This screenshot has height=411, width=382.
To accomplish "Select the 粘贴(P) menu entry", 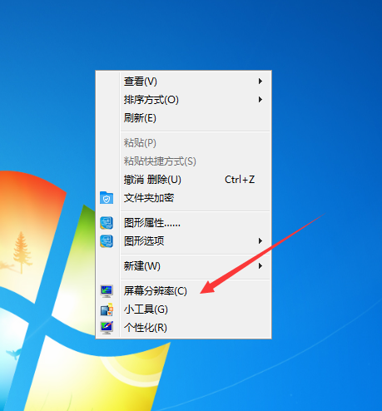I will pos(183,143).
